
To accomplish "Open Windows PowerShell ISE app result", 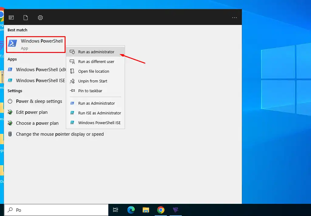I will (36, 81).
